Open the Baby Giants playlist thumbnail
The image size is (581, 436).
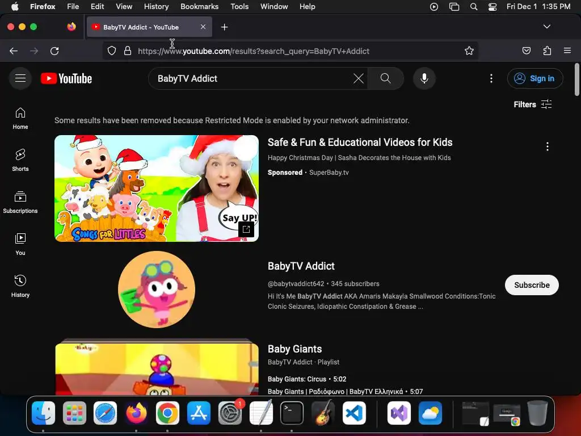coord(157,367)
